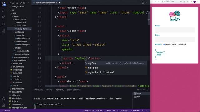Select the zsh terminal instance
This screenshot has width=200, height=112.
141,97
